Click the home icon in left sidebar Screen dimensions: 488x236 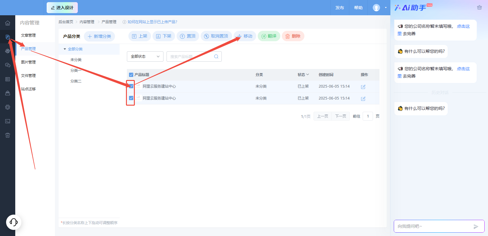8,23
